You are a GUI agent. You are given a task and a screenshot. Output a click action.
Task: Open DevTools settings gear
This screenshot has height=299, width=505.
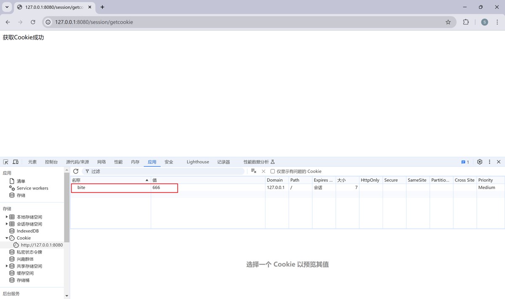[x=480, y=162]
